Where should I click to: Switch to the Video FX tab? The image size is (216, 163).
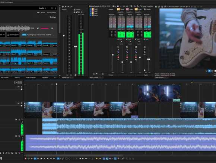17,77
